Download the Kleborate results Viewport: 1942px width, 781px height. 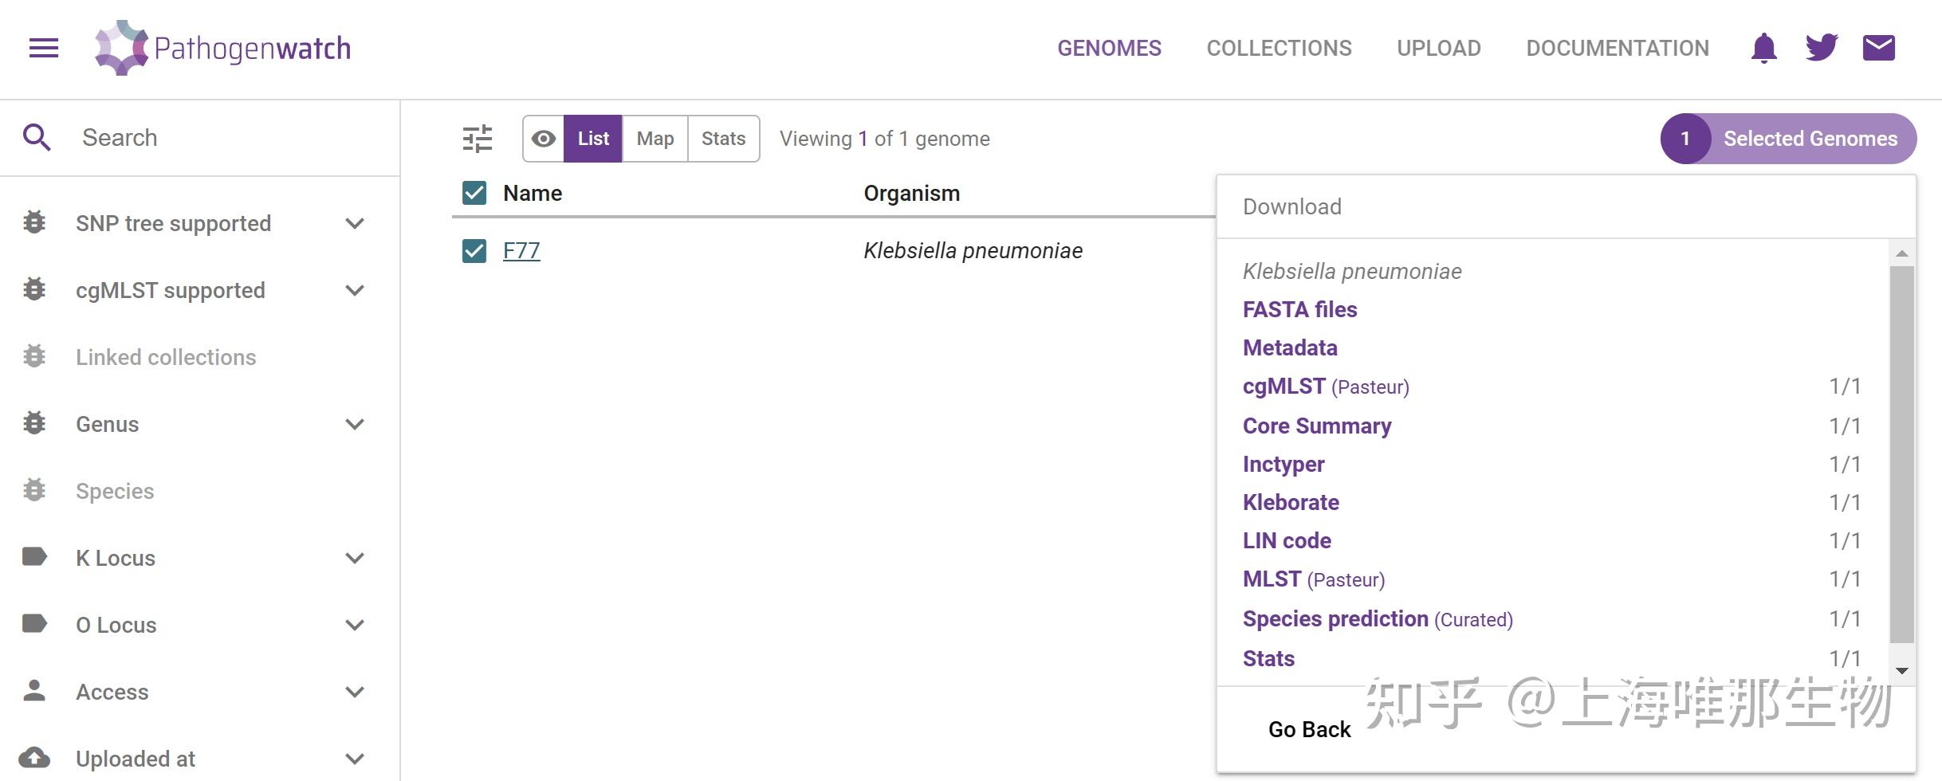pos(1291,502)
